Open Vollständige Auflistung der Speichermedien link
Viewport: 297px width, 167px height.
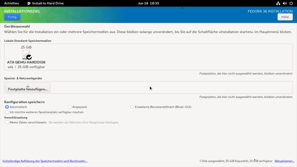coord(45,161)
